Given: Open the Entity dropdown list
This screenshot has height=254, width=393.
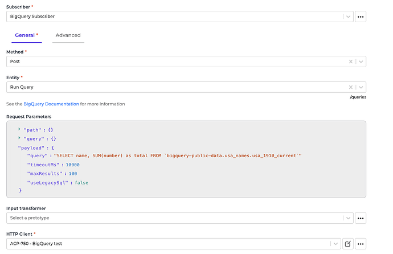Looking at the screenshot, I should coord(361,87).
